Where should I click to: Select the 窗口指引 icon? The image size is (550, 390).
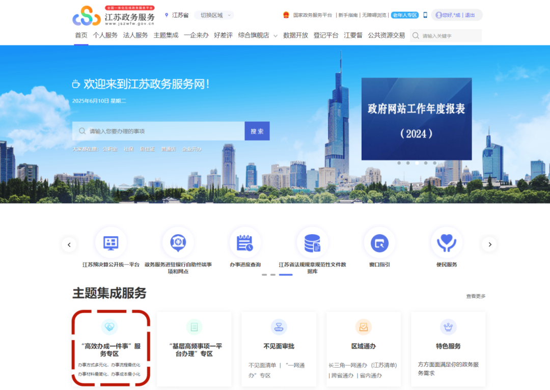click(379, 243)
